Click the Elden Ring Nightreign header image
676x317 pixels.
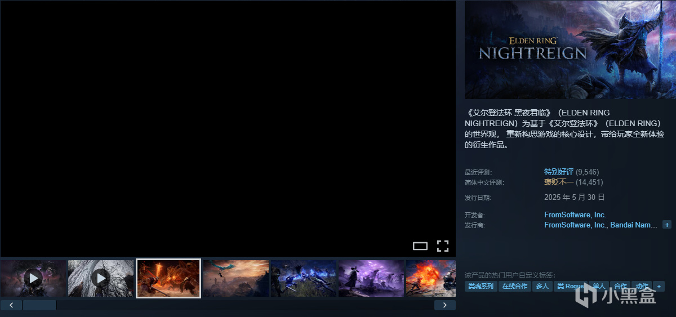[x=570, y=50]
